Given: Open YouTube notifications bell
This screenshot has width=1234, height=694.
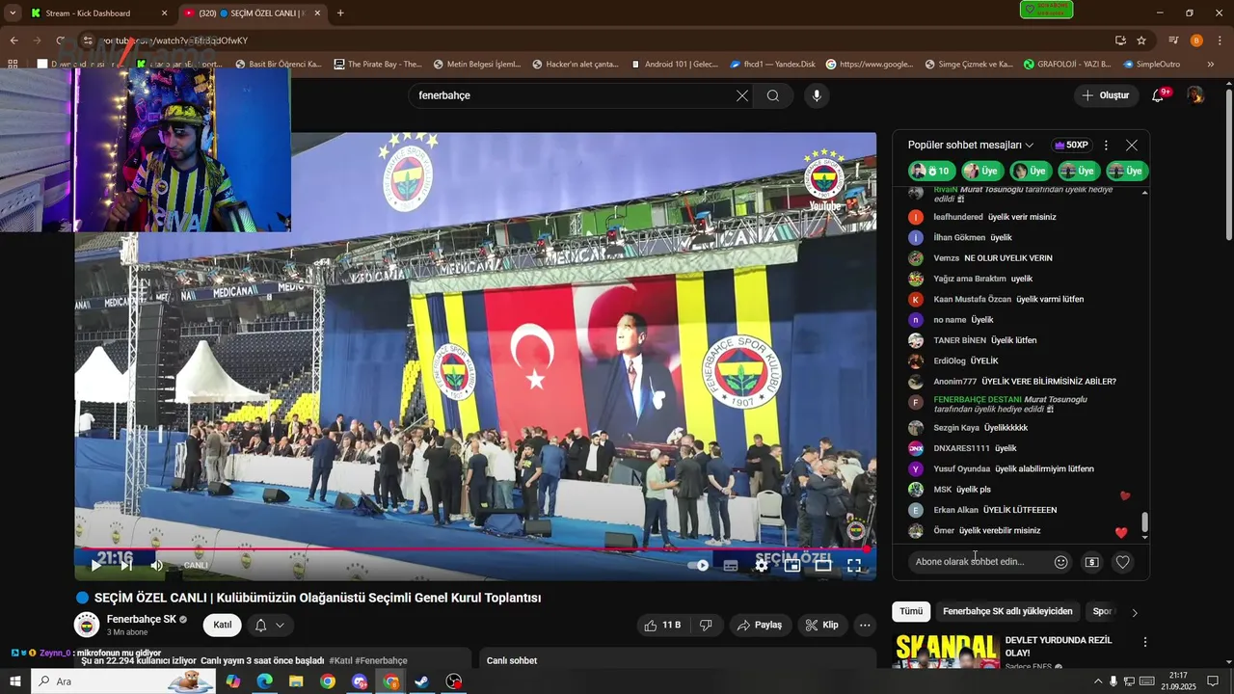Looking at the screenshot, I should [x=1159, y=95].
